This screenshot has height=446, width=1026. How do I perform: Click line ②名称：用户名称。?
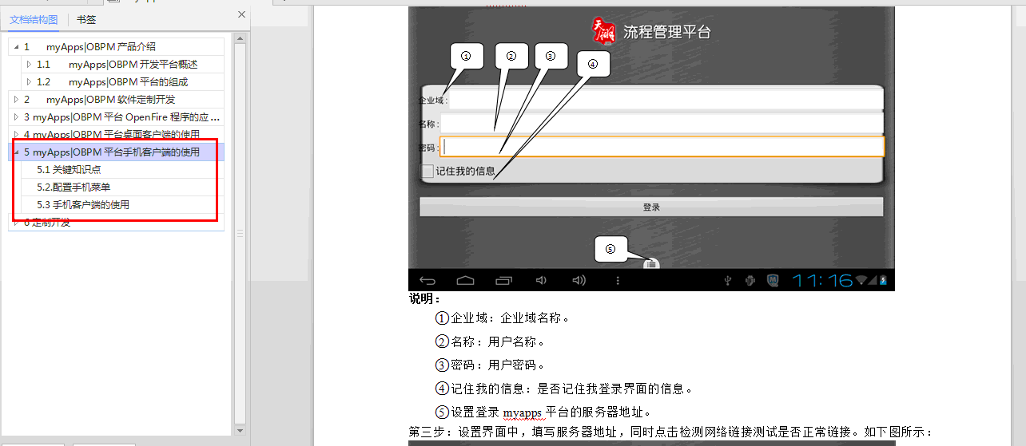[490, 341]
